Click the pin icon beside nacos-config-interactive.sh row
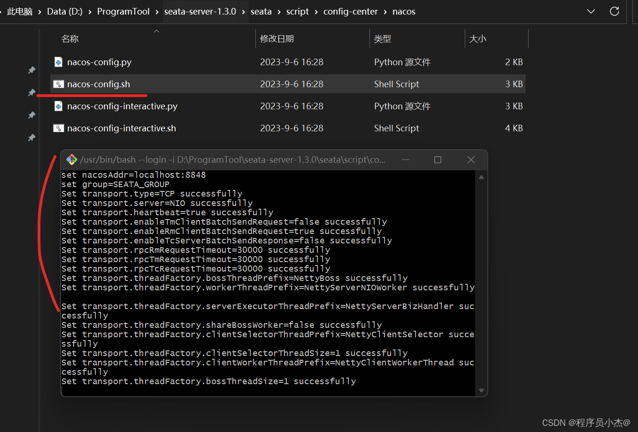The width and height of the screenshot is (638, 432). [31, 137]
